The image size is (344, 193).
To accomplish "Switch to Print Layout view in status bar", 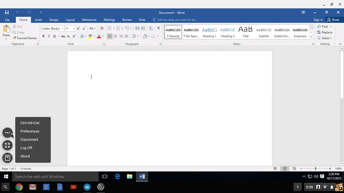I will pyautogui.click(x=285, y=169).
